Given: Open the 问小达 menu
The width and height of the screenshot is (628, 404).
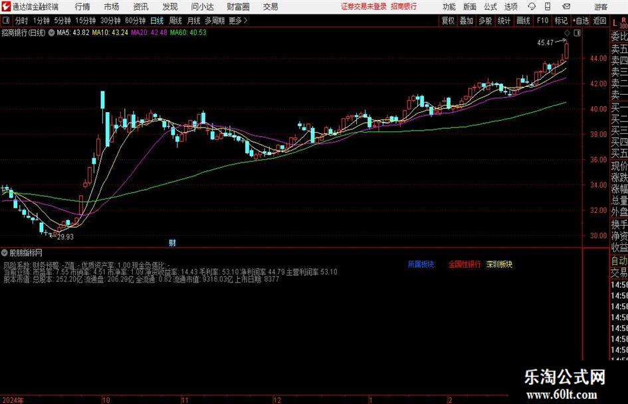Looking at the screenshot, I should [202, 7].
